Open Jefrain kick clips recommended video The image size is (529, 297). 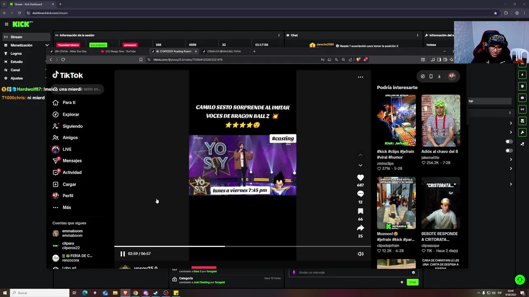coord(396,120)
